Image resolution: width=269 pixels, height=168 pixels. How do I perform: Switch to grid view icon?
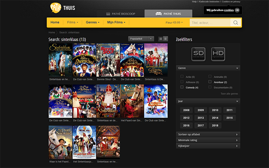(161, 39)
